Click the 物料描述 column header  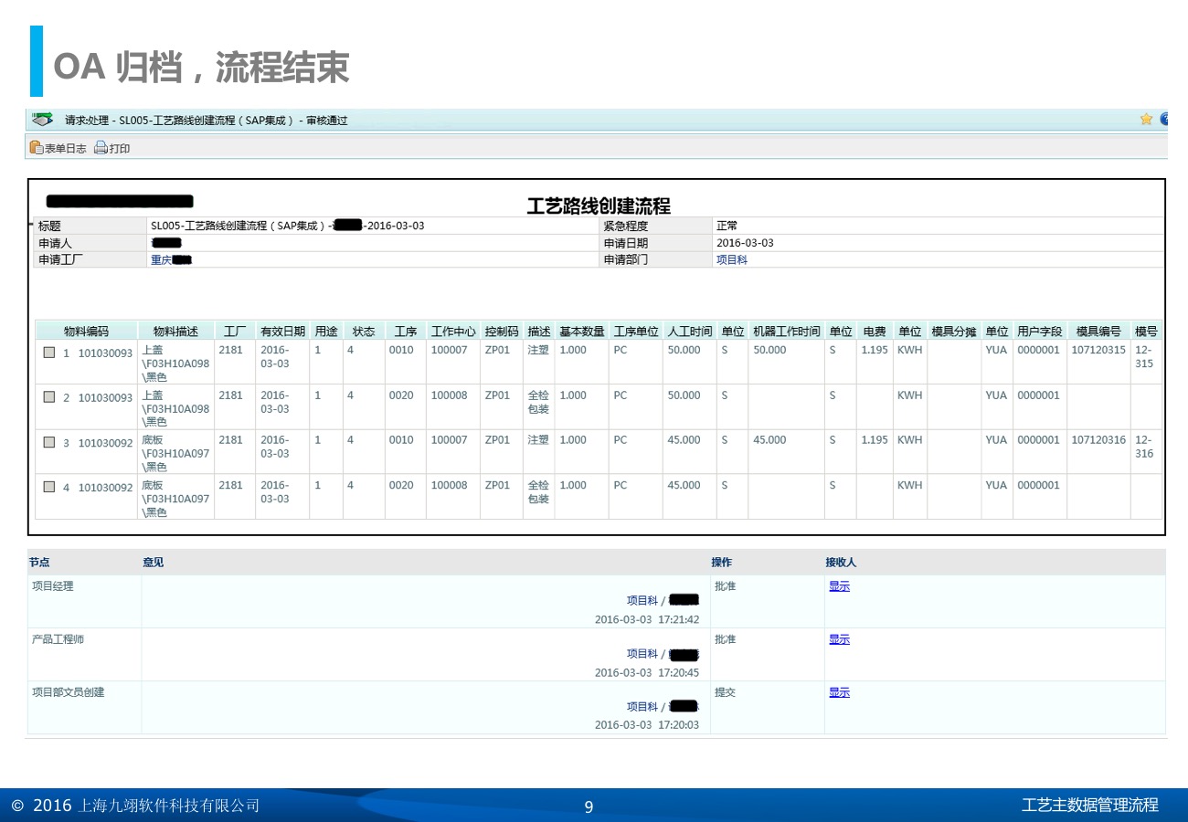(x=175, y=332)
